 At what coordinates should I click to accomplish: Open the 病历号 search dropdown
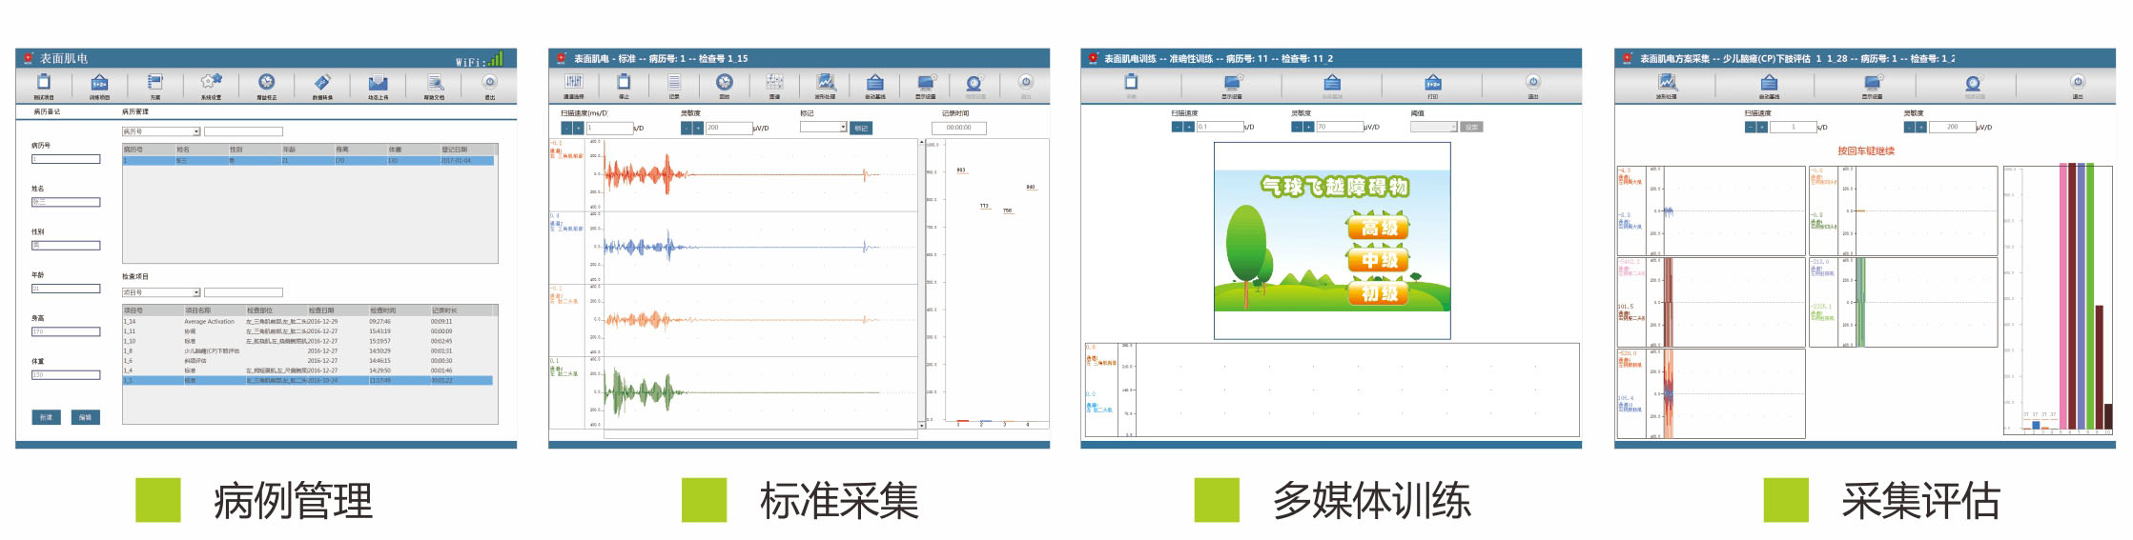(195, 131)
